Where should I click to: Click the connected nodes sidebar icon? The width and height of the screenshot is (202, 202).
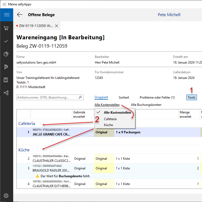(6, 93)
